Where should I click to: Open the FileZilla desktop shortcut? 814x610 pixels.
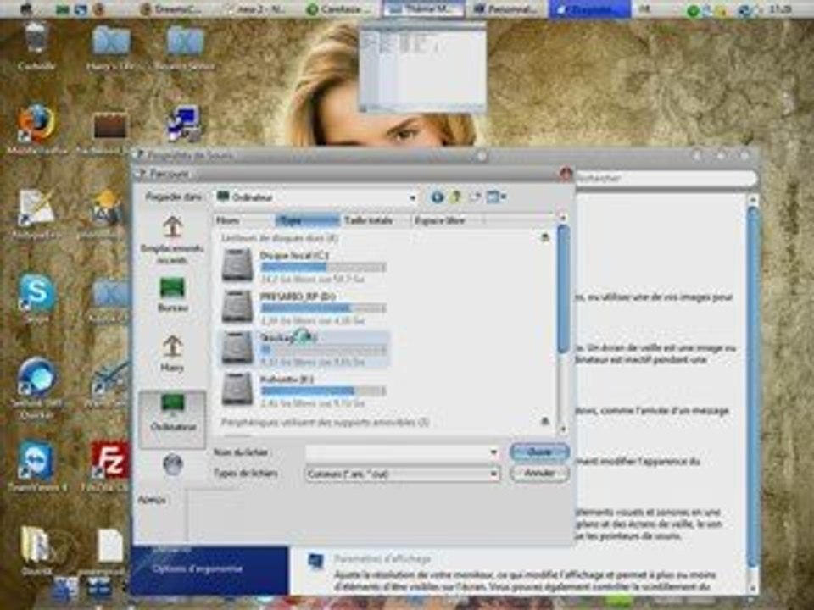tap(109, 466)
